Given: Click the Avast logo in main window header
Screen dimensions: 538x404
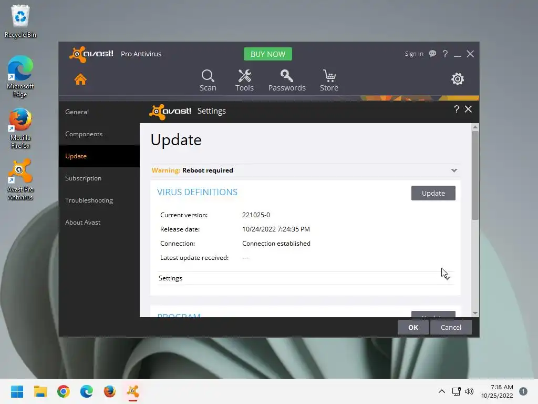Looking at the screenshot, I should coord(91,54).
